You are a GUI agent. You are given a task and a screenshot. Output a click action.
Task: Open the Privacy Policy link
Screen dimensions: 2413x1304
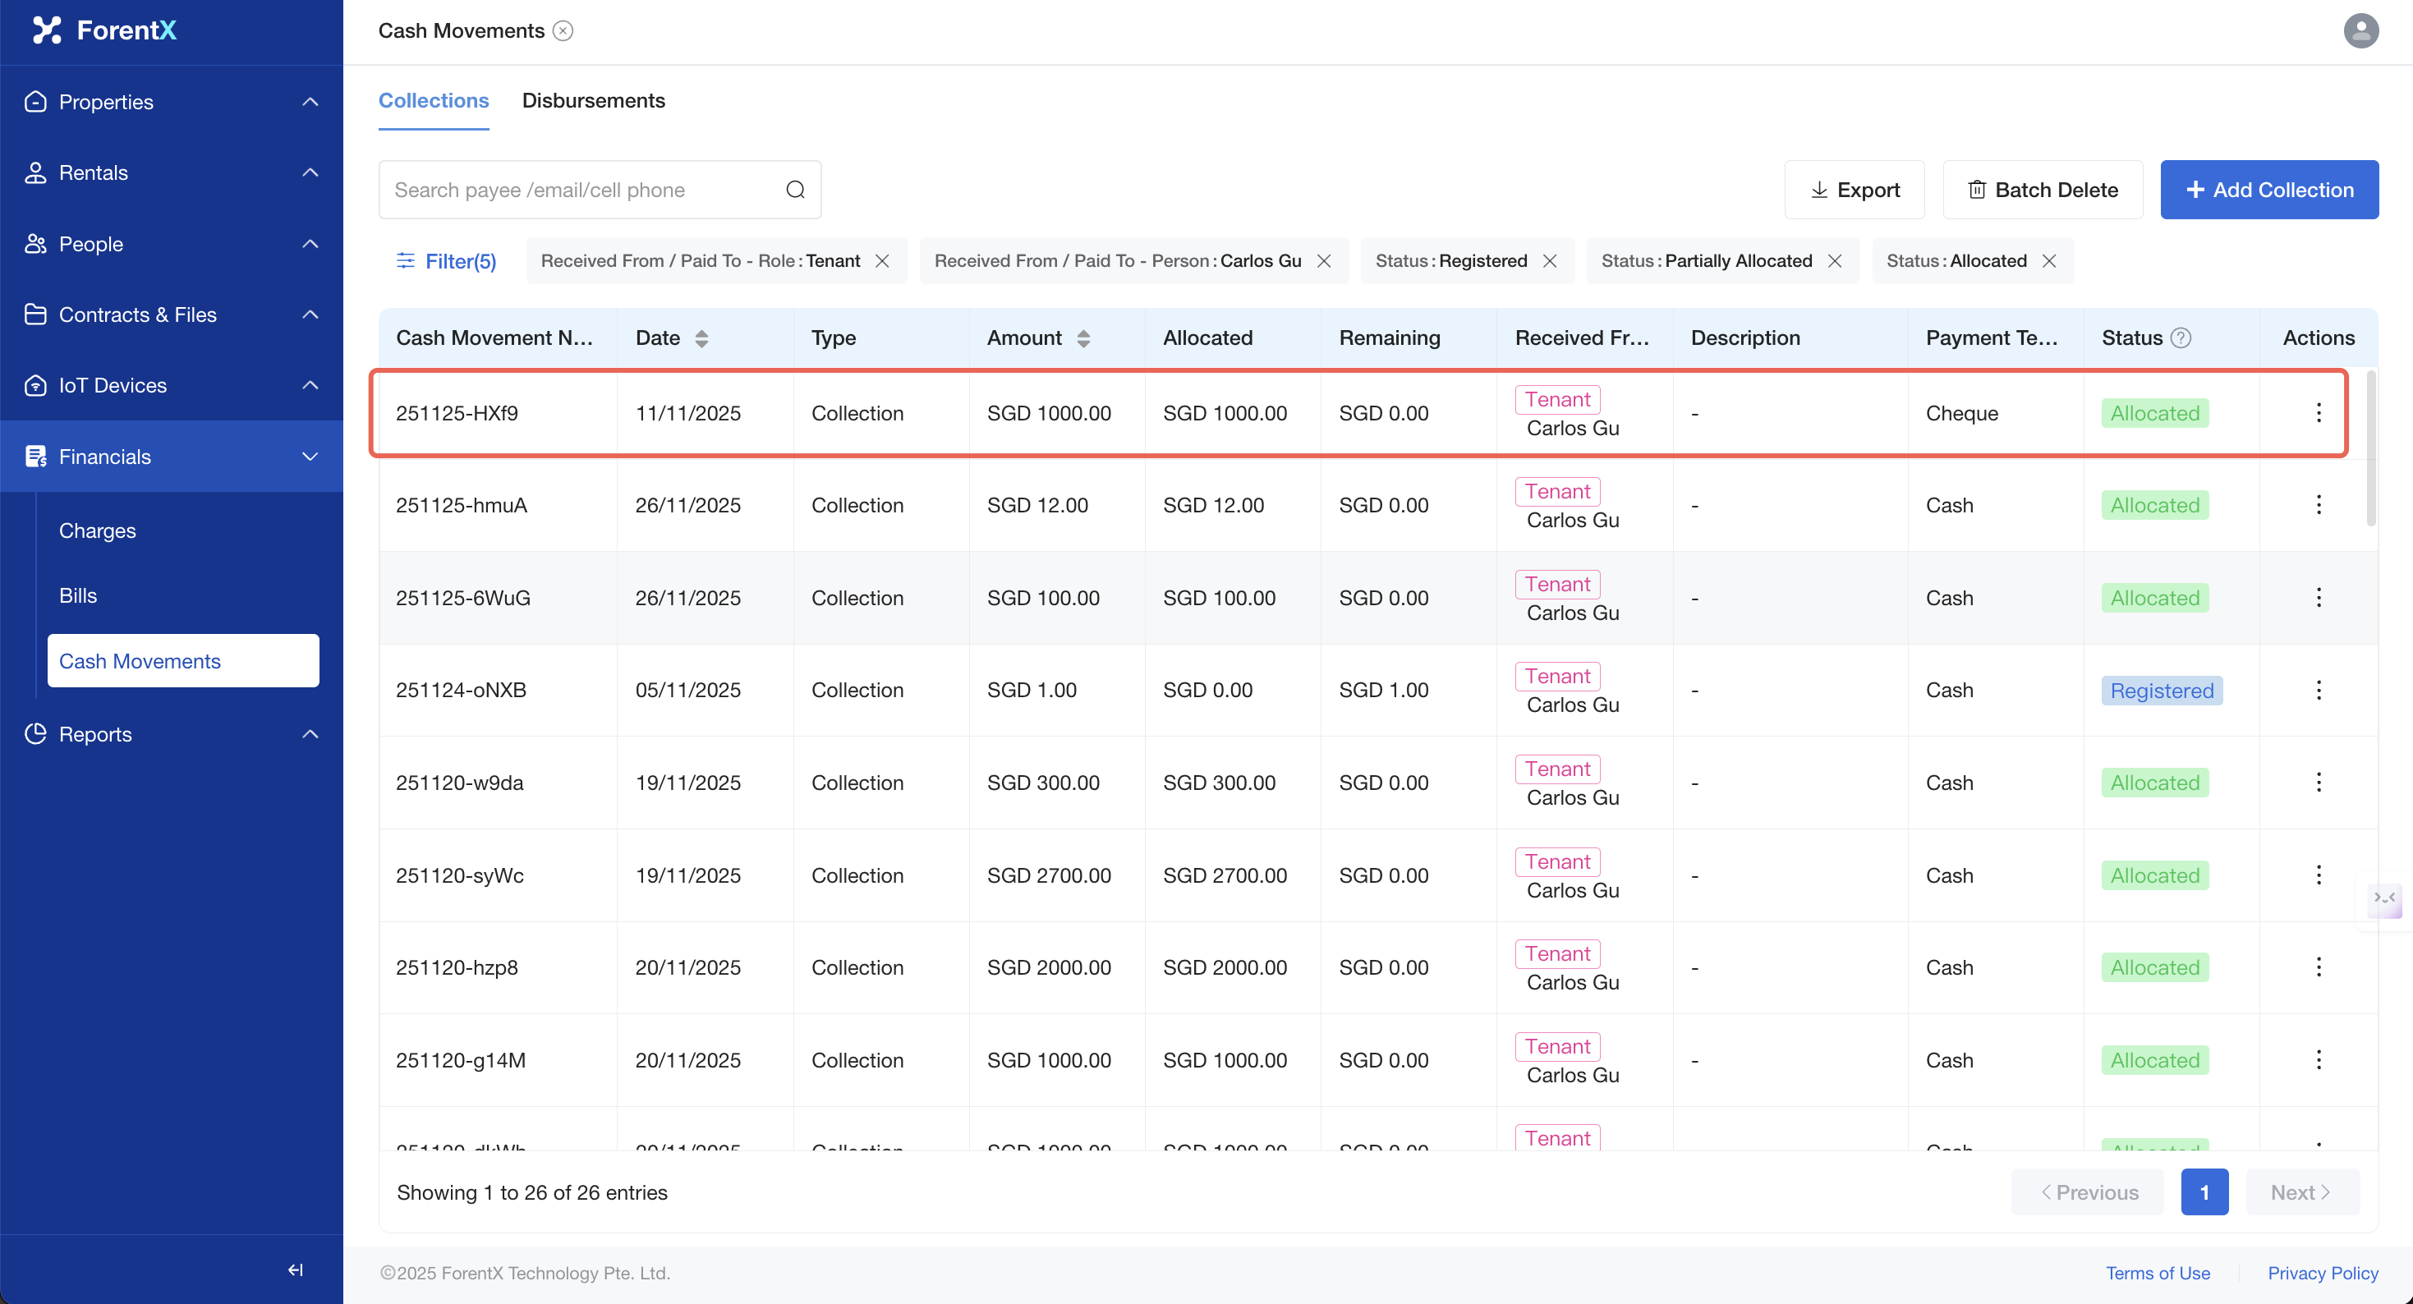[2322, 1272]
